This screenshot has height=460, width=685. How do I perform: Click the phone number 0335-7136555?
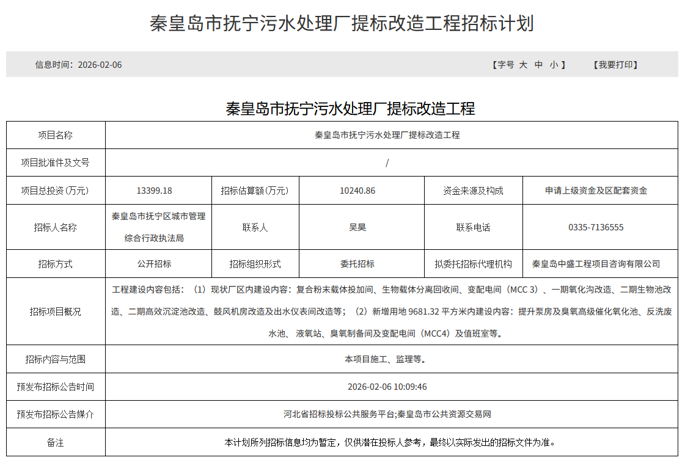tap(596, 227)
